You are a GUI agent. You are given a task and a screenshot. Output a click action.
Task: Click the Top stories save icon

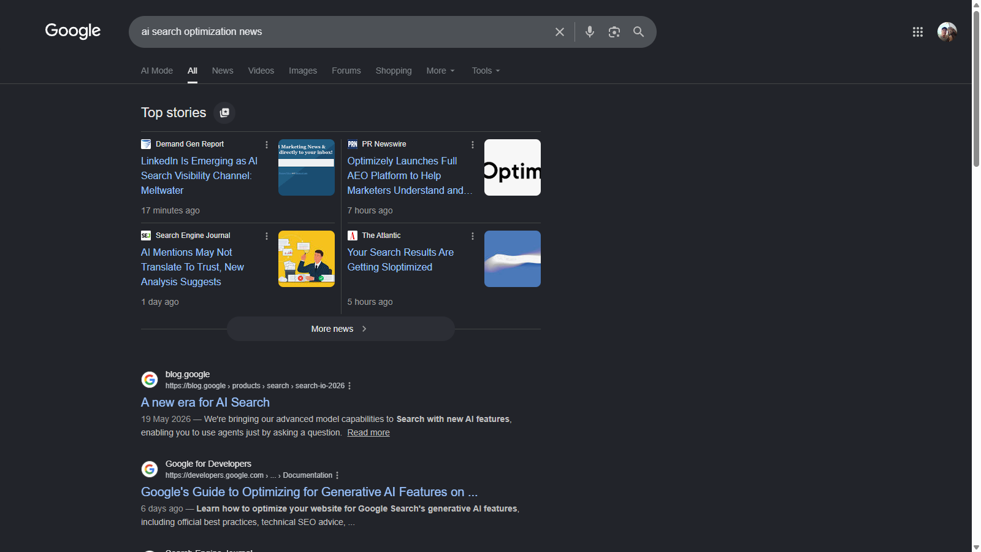pyautogui.click(x=224, y=113)
